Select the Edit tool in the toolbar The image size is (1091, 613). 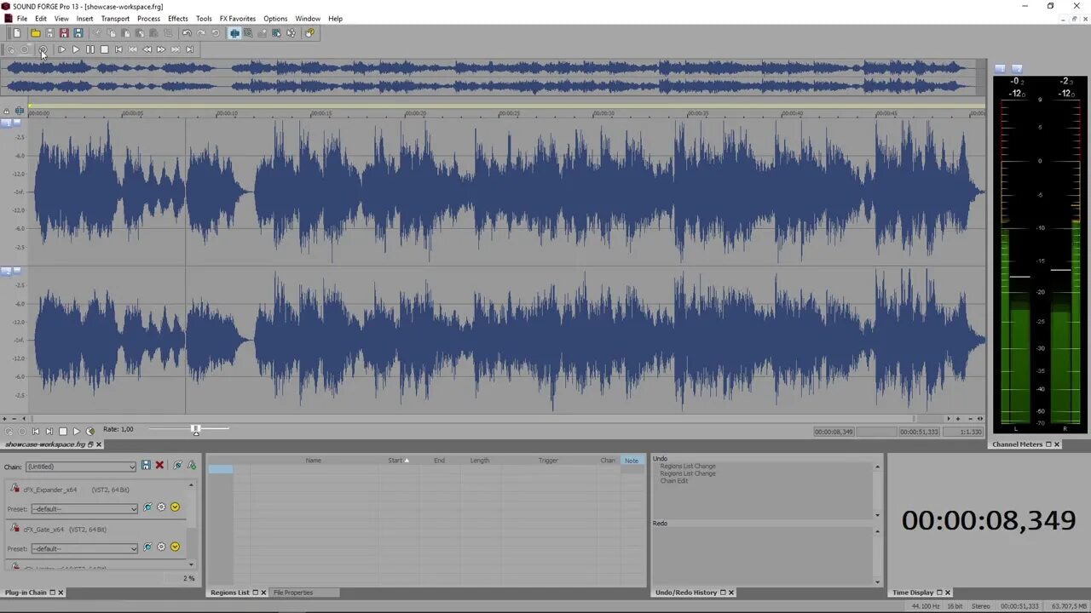click(x=234, y=33)
